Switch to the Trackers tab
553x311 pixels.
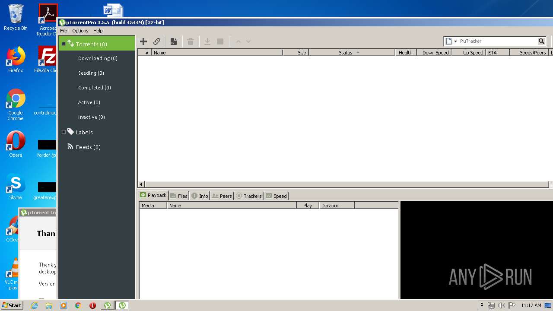tap(249, 196)
